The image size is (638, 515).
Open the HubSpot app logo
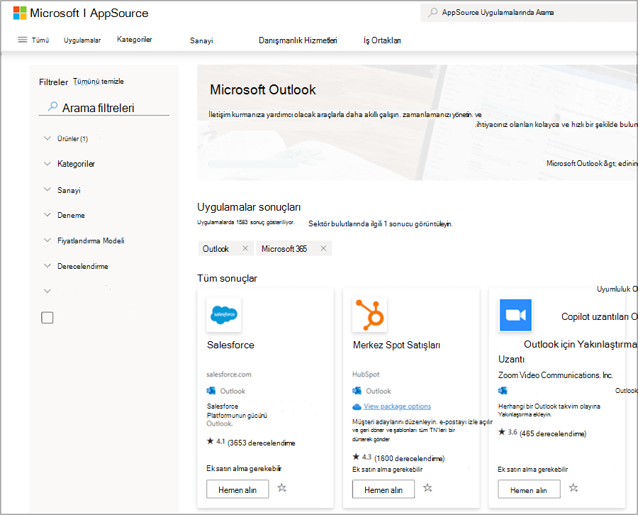[369, 314]
